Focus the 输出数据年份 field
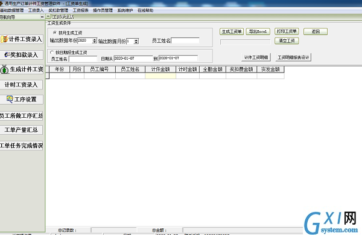362x235 pixels. tap(85, 41)
